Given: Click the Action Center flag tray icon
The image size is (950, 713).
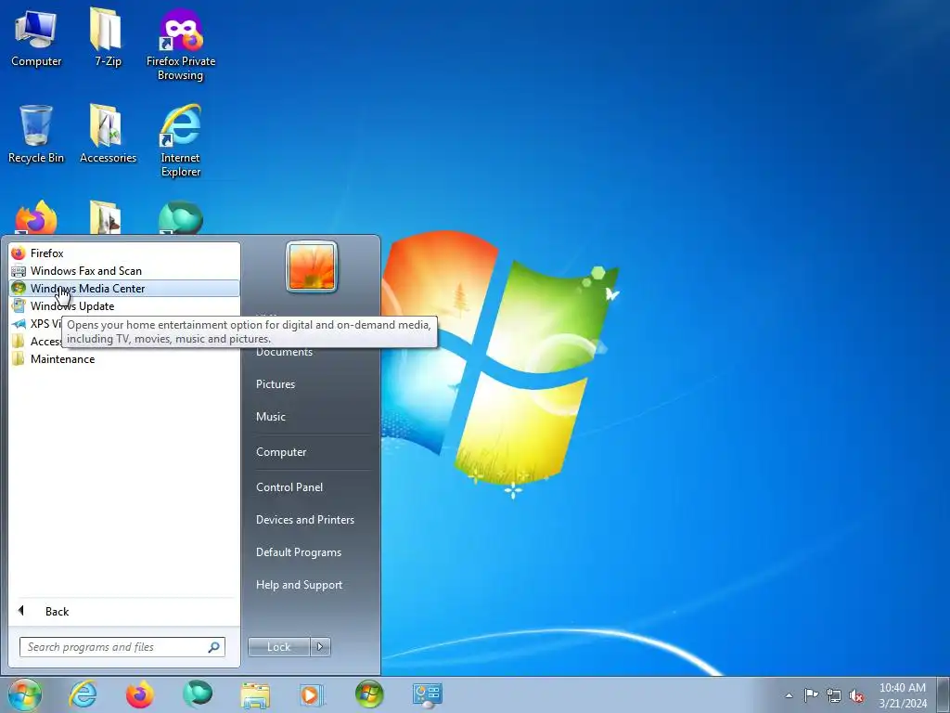Looking at the screenshot, I should (811, 695).
